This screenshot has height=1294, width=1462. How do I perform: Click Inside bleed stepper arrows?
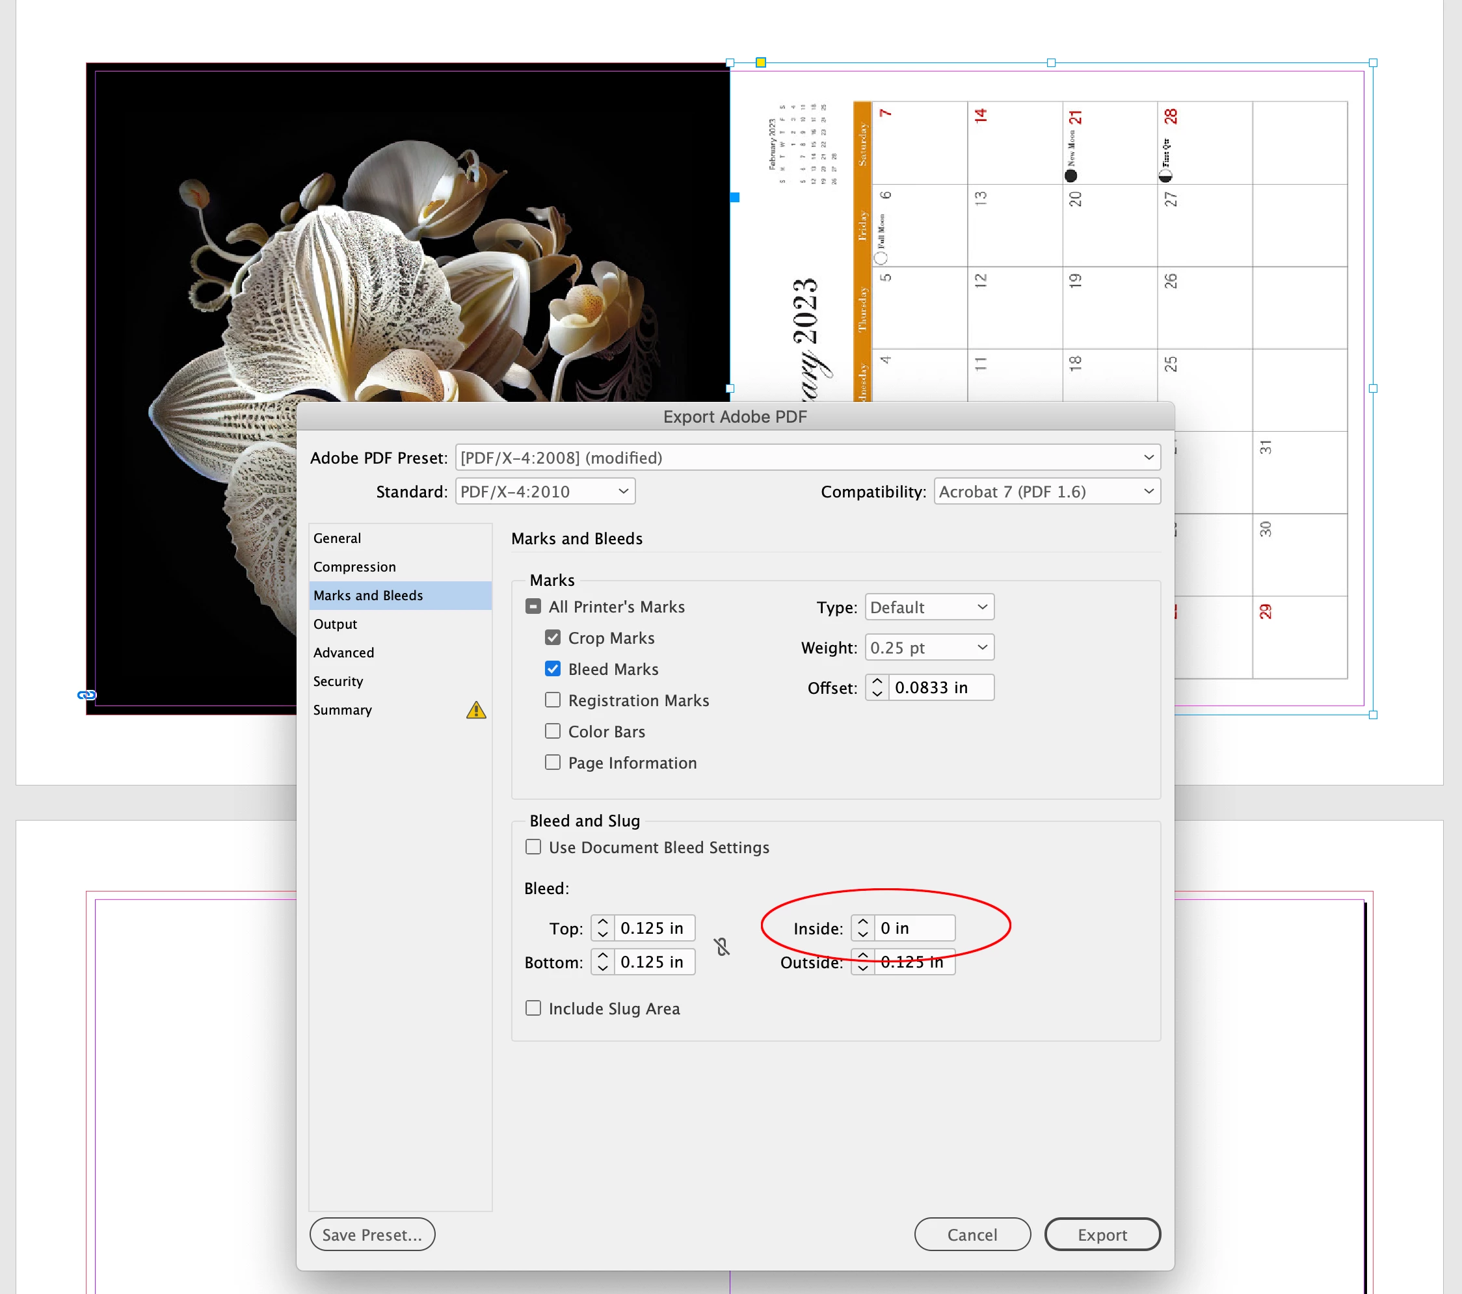(862, 929)
